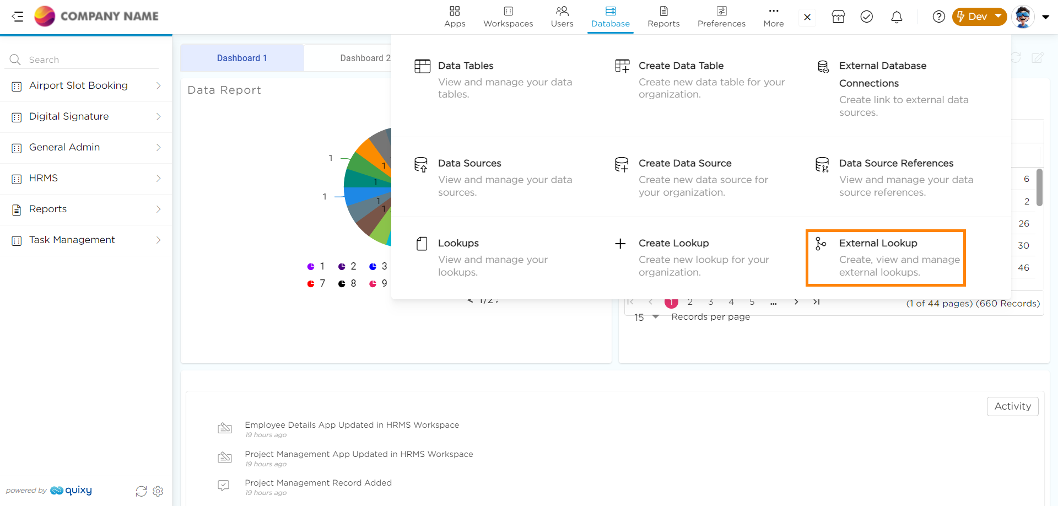
Task: Open records per page dropdown
Action: pyautogui.click(x=647, y=317)
